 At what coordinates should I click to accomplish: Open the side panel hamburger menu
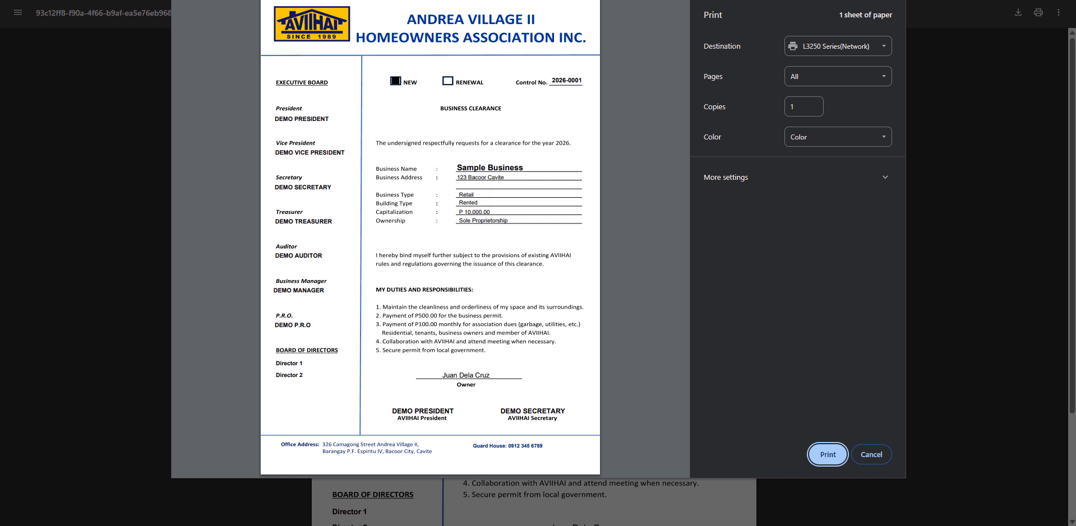(18, 12)
